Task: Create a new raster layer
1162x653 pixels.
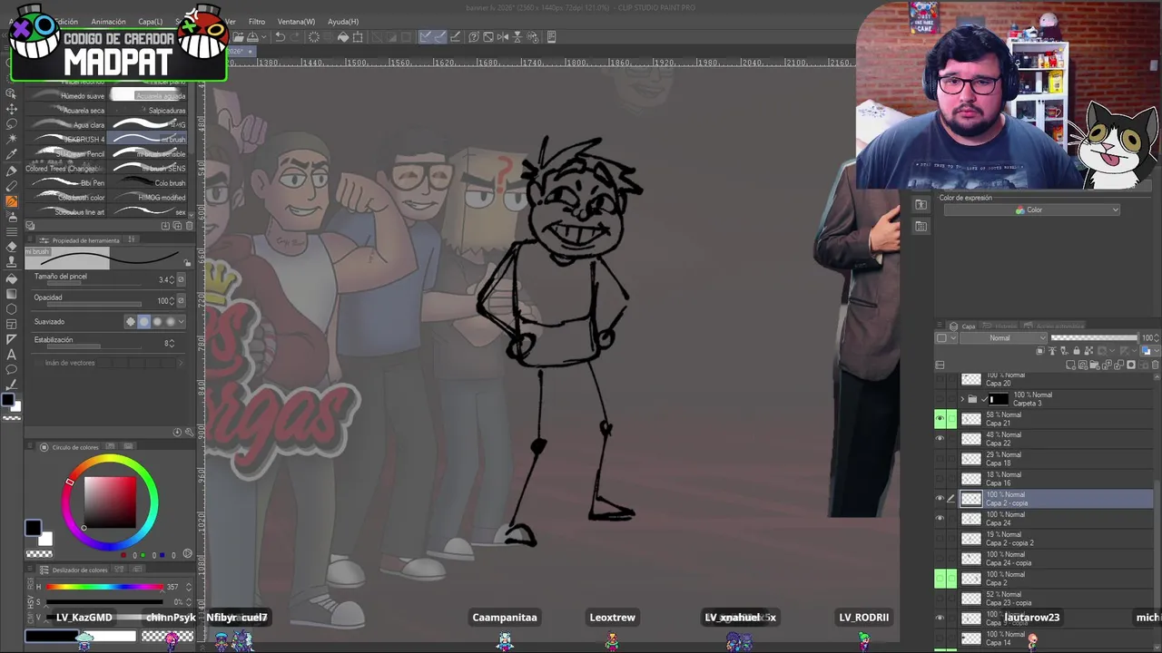Action: tap(1070, 365)
